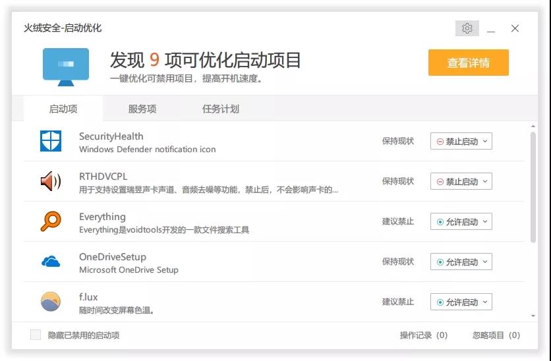Open Everything 允许启动 dropdown
Image resolution: width=551 pixels, height=361 pixels.
click(x=461, y=221)
